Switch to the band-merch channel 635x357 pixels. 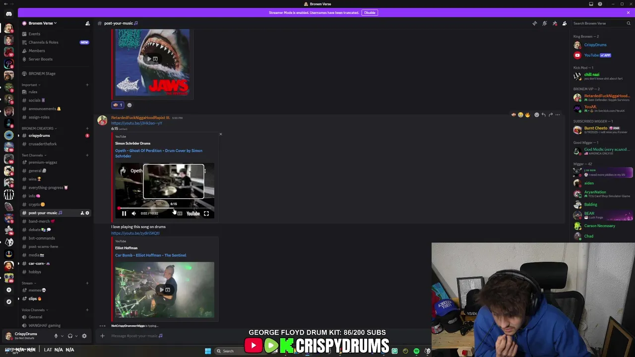[x=56, y=222]
